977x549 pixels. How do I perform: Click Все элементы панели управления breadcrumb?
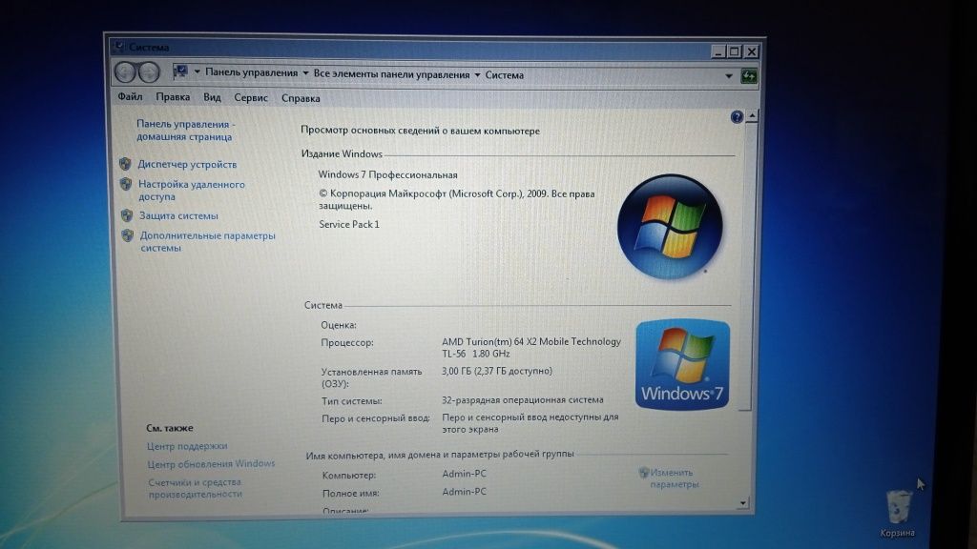click(x=391, y=74)
